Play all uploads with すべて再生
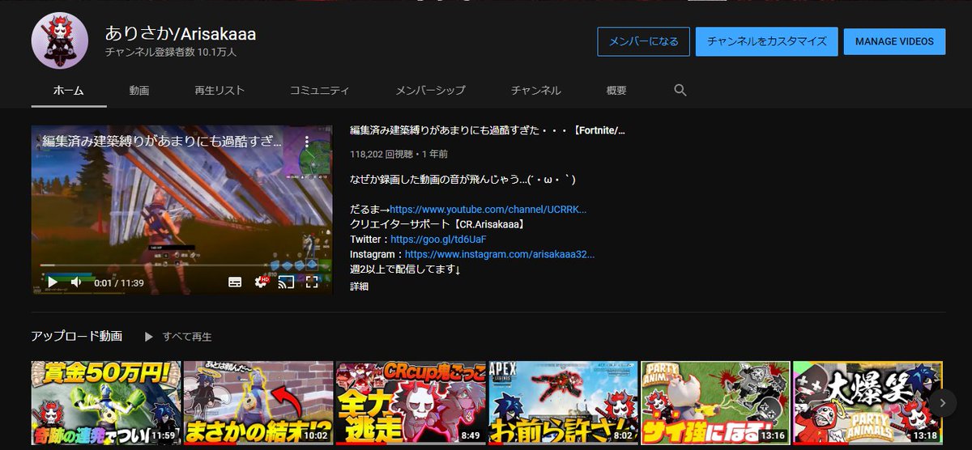Viewport: 972px width, 450px height. coord(178,336)
